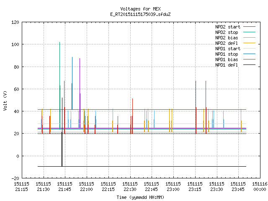Click the dark blue NPD1 stop legend line

[x=250, y=54]
